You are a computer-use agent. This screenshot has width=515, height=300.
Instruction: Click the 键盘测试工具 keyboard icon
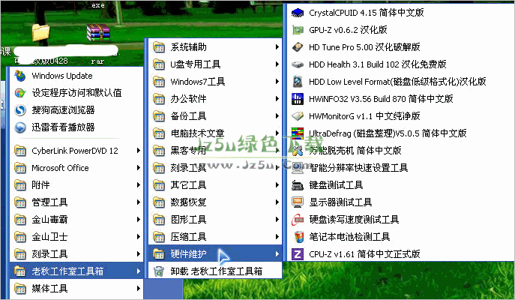point(298,185)
